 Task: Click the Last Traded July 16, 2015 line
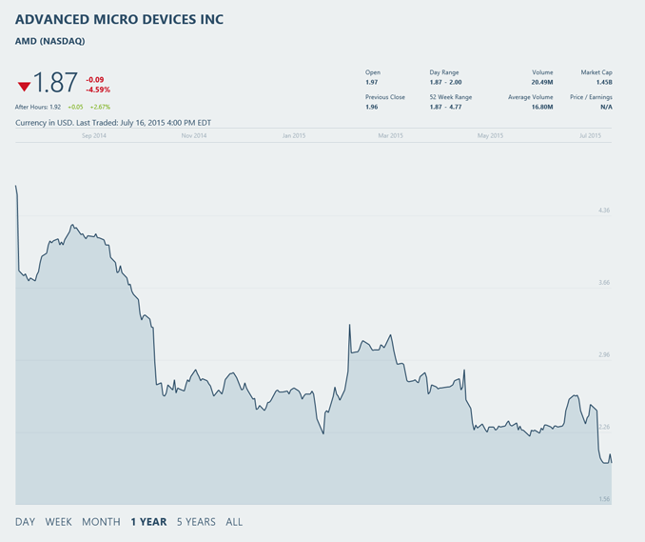coord(113,123)
